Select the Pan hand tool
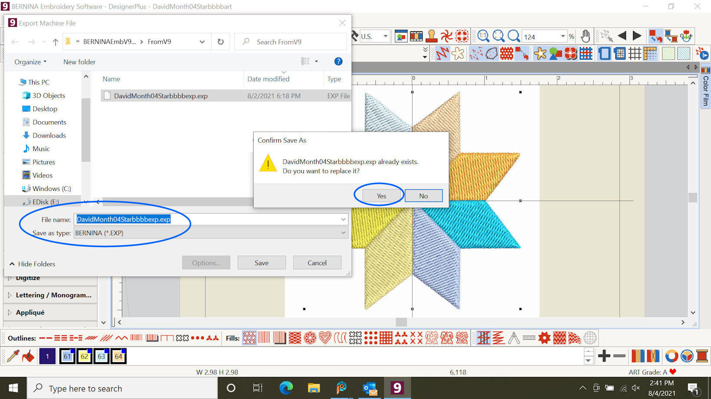 (x=586, y=36)
